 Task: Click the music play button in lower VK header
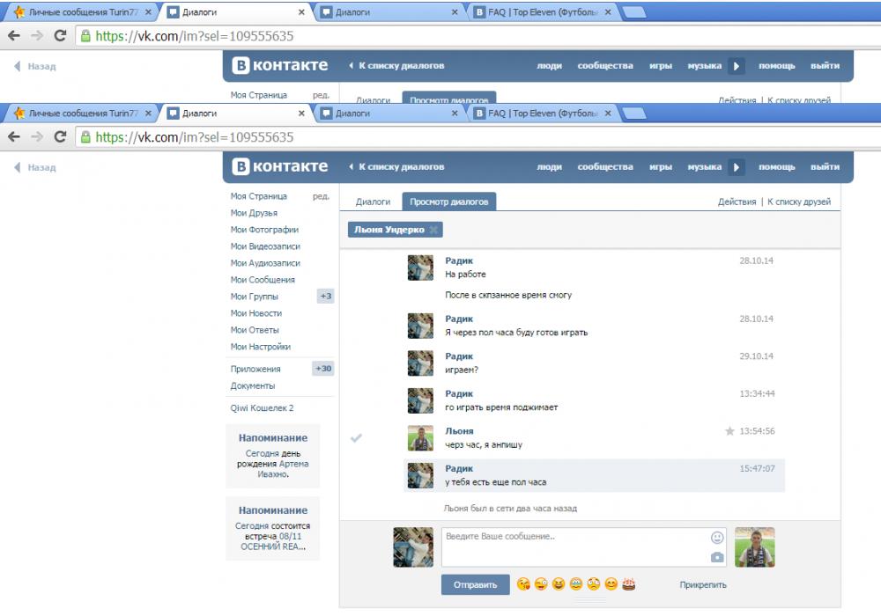[x=736, y=166]
